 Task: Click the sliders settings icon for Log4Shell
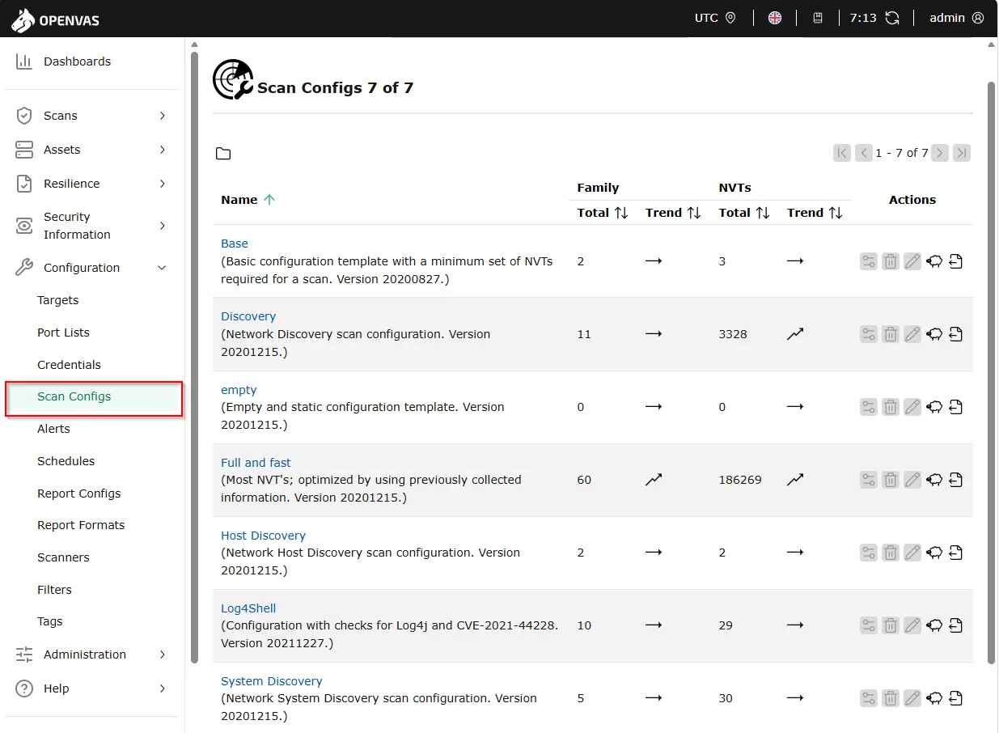pyautogui.click(x=869, y=625)
